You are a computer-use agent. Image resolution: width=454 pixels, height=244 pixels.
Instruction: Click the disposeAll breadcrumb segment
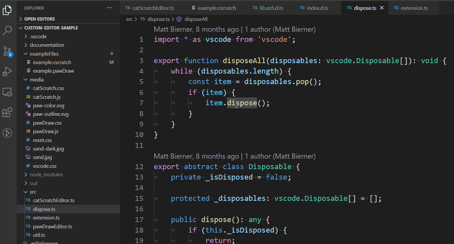pyautogui.click(x=196, y=19)
